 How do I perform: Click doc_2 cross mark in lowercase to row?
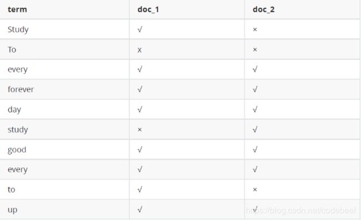coord(255,190)
